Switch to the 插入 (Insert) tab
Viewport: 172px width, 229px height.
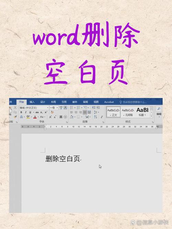click(x=32, y=102)
